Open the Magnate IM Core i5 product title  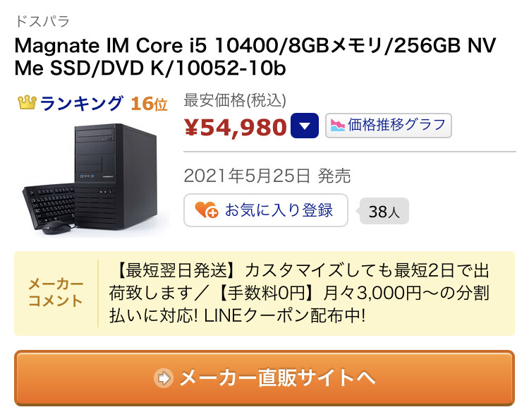tap(255, 57)
